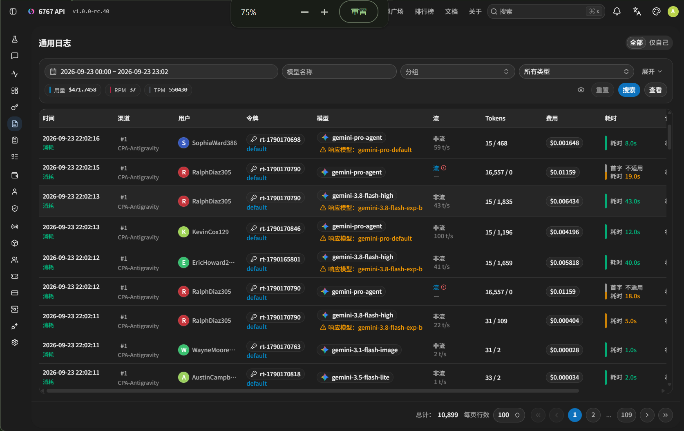Click the vertical table scrollbar
This screenshot has height=431, width=684.
point(669,137)
